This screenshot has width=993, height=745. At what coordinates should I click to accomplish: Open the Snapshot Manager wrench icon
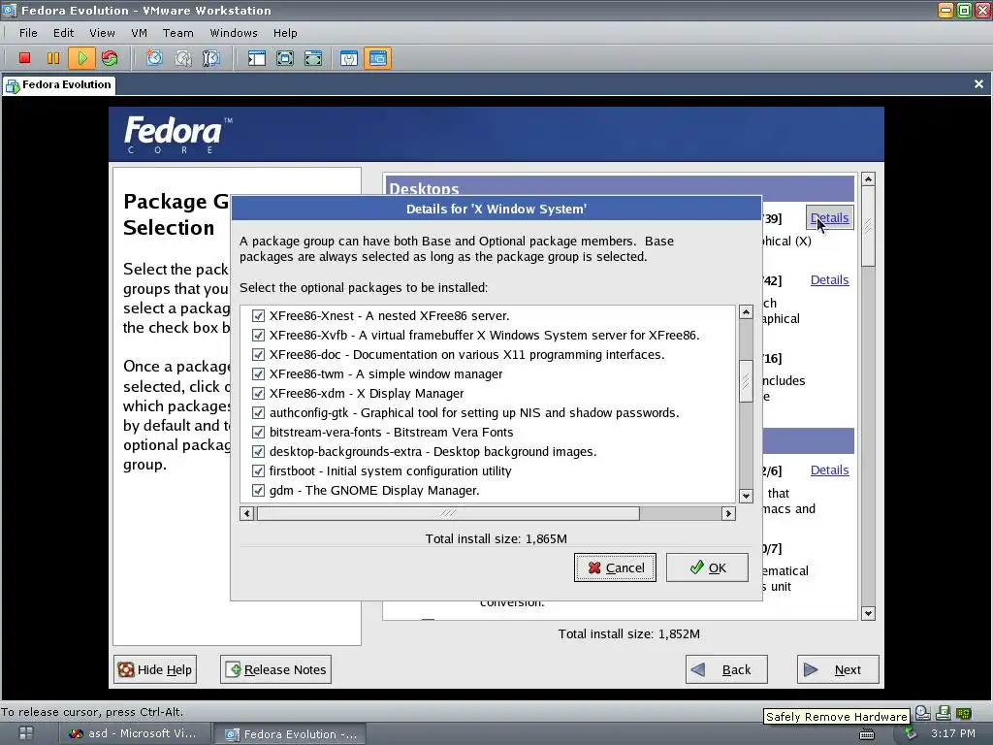(210, 58)
